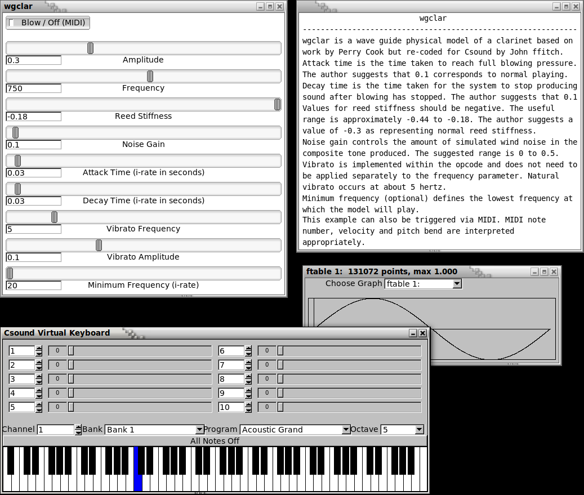Click the Attack Time slider handle

[x=17, y=161]
